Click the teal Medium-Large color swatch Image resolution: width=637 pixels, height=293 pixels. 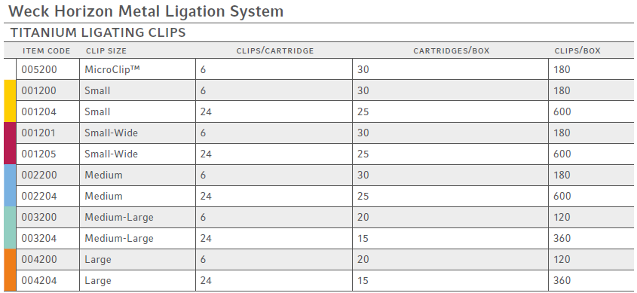pos(10,227)
